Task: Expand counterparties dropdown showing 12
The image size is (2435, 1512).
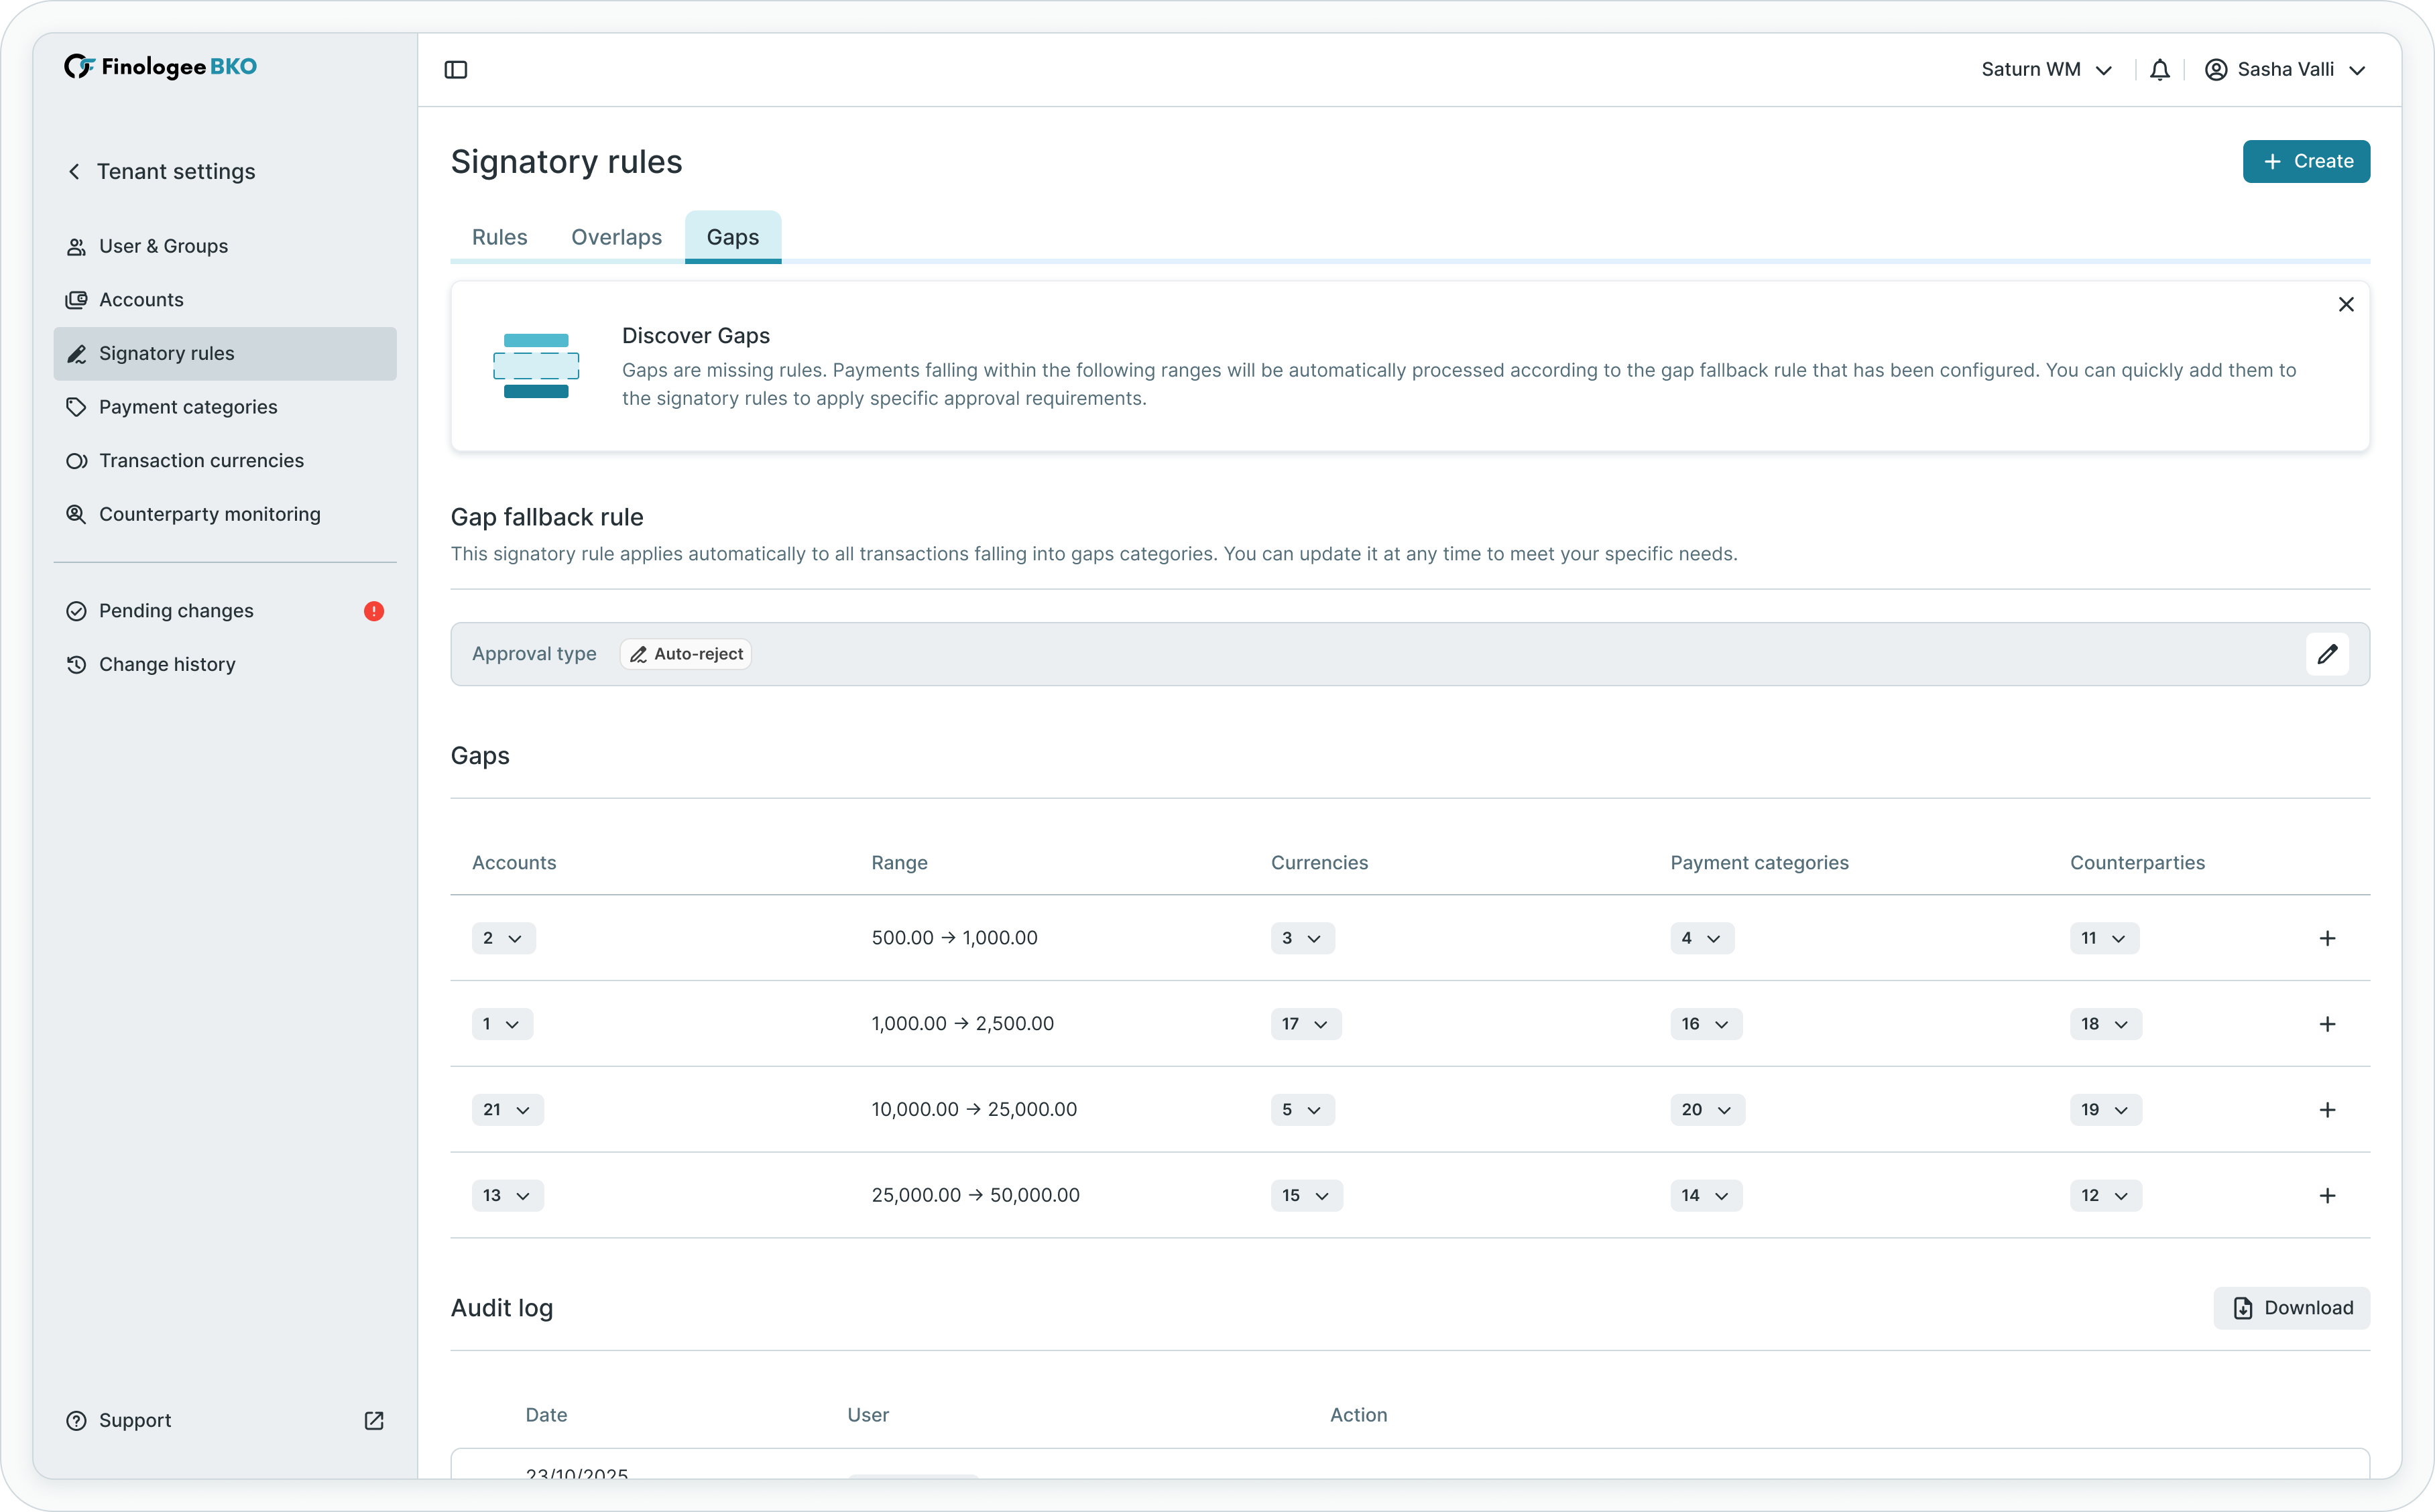Action: (2105, 1196)
